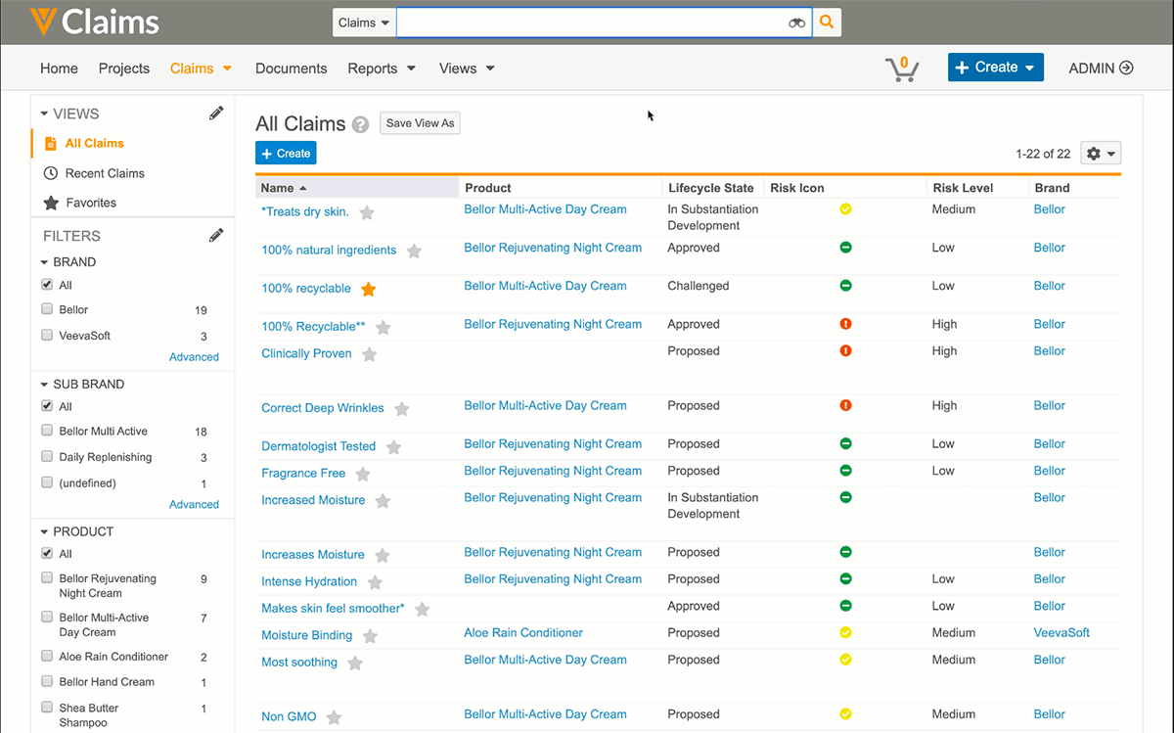Image resolution: width=1174 pixels, height=733 pixels.
Task: Click the Lifecycle State column header
Action: point(711,188)
